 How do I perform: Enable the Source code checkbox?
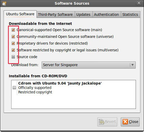coord(13,57)
